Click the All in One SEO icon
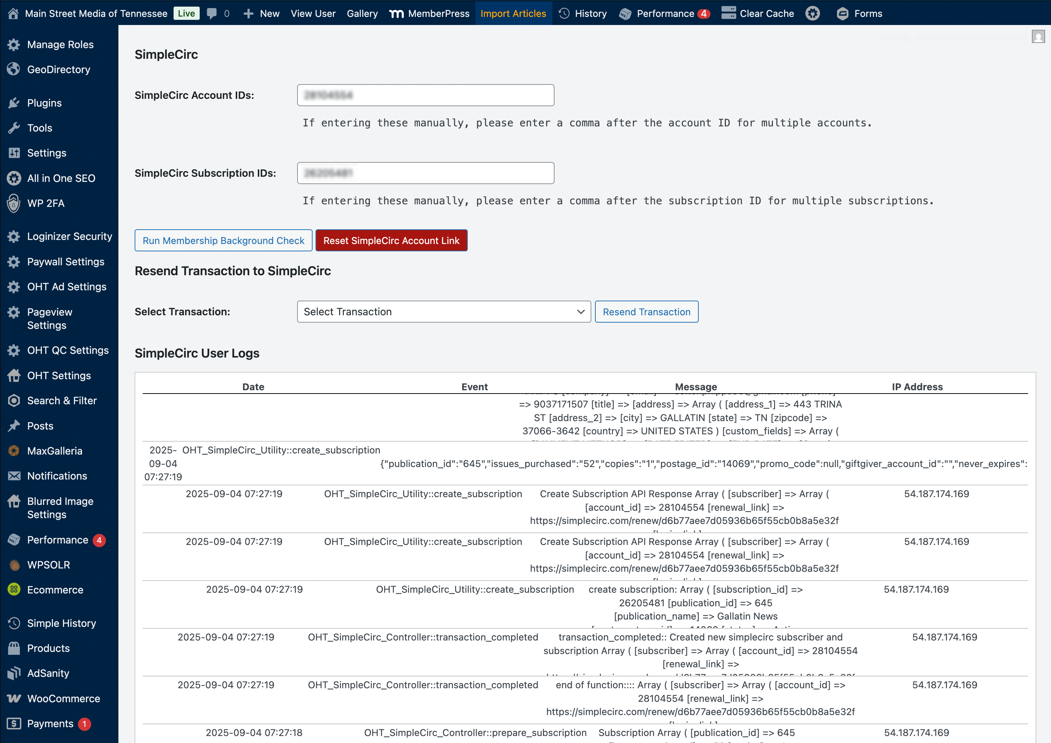Viewport: 1051px width, 743px height. click(14, 178)
